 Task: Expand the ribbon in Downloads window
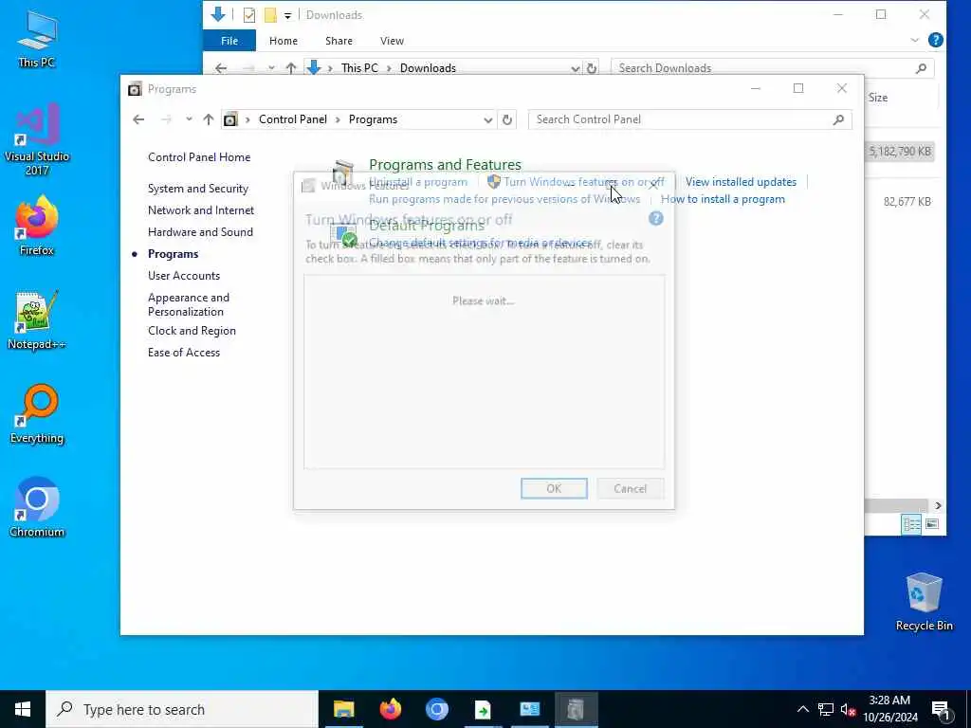915,40
